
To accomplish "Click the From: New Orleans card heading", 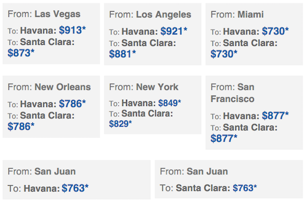I will 49,87.
